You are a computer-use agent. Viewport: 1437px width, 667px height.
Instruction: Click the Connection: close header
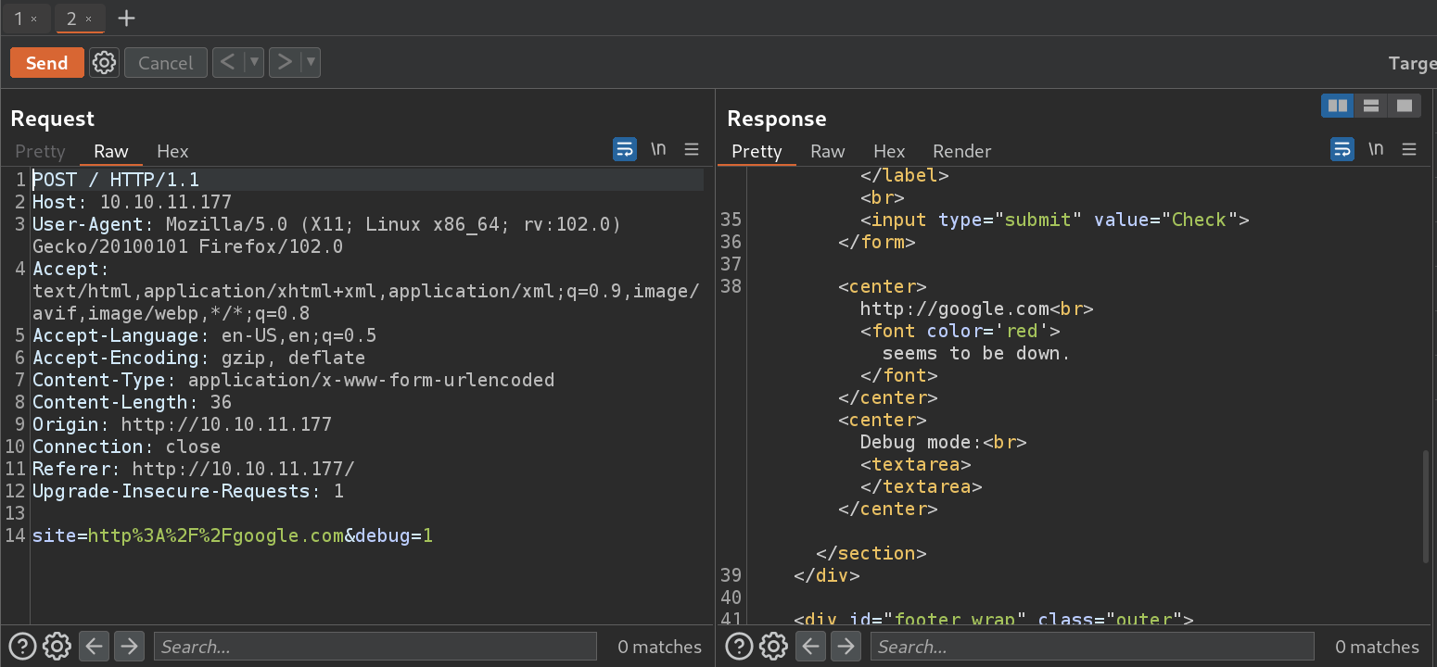pos(126,447)
